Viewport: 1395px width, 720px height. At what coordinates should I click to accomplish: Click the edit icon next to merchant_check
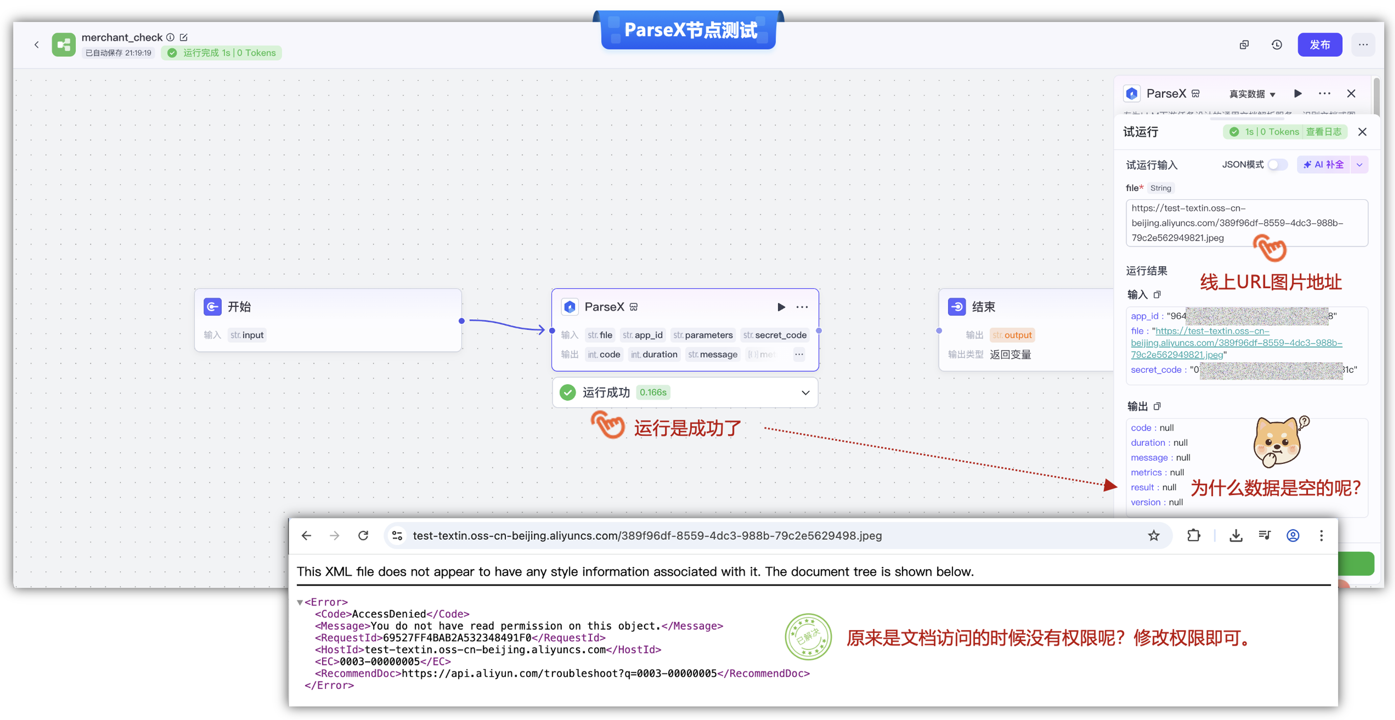coord(183,37)
